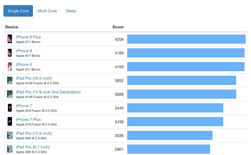Click the score value 3036
Image resolution: width=251 pixels, height=155 pixels.
coord(119,136)
